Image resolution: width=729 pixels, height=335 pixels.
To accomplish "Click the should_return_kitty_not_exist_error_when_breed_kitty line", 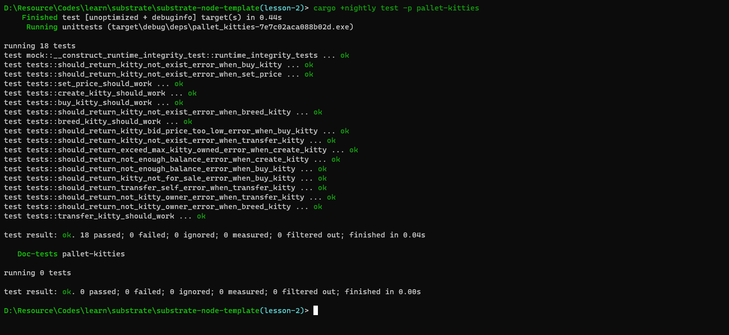I will 163,112.
